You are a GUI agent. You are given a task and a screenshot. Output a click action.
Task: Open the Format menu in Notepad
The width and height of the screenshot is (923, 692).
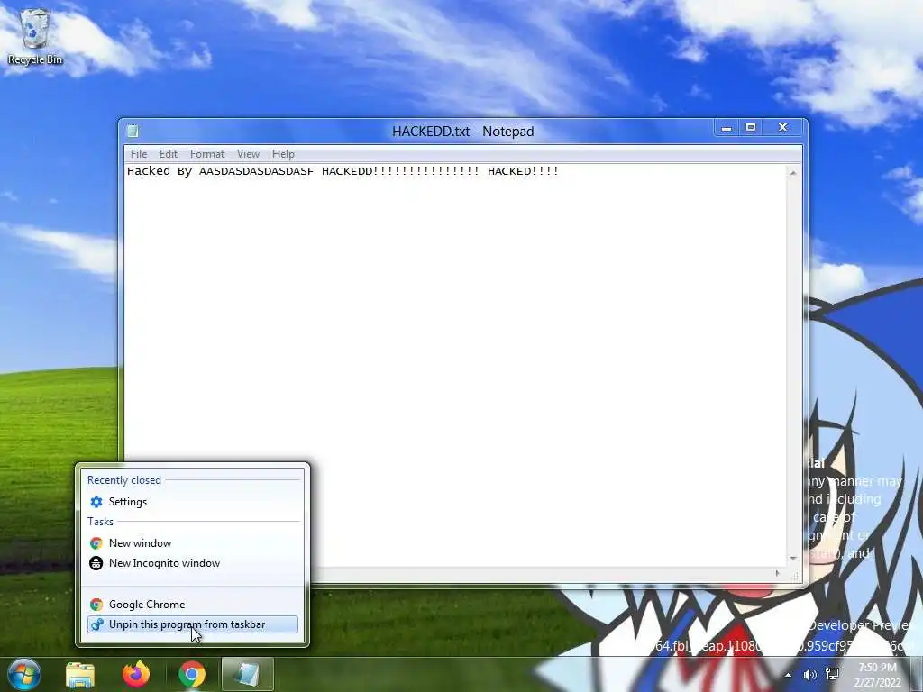coord(207,154)
